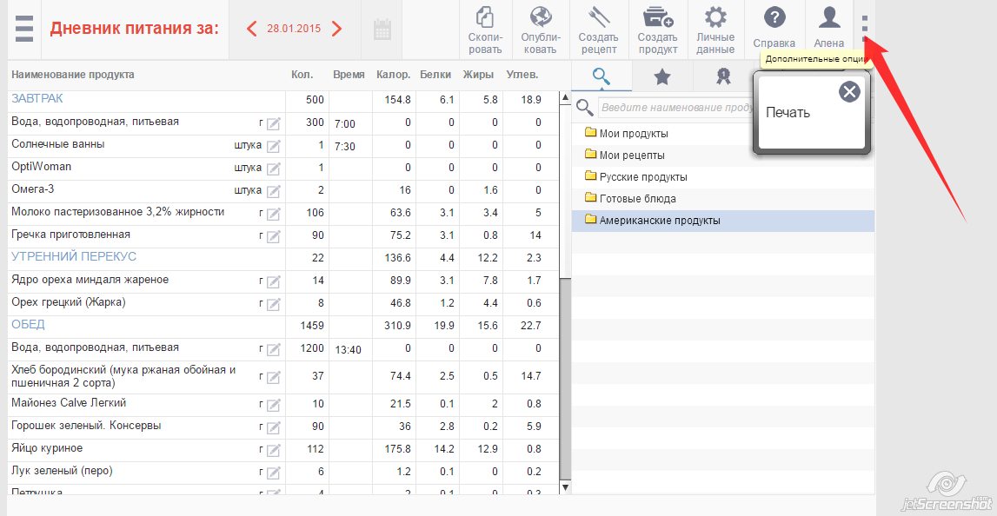This screenshot has height=516, width=997.
Task: Open the hamburger main menu
Action: (x=24, y=29)
